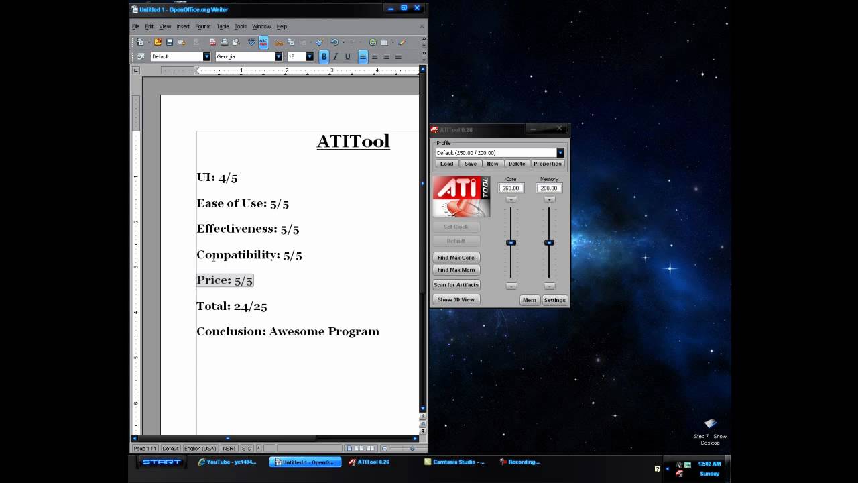Open the Edit menu
Viewport: 858px width, 483px height.
point(149,27)
